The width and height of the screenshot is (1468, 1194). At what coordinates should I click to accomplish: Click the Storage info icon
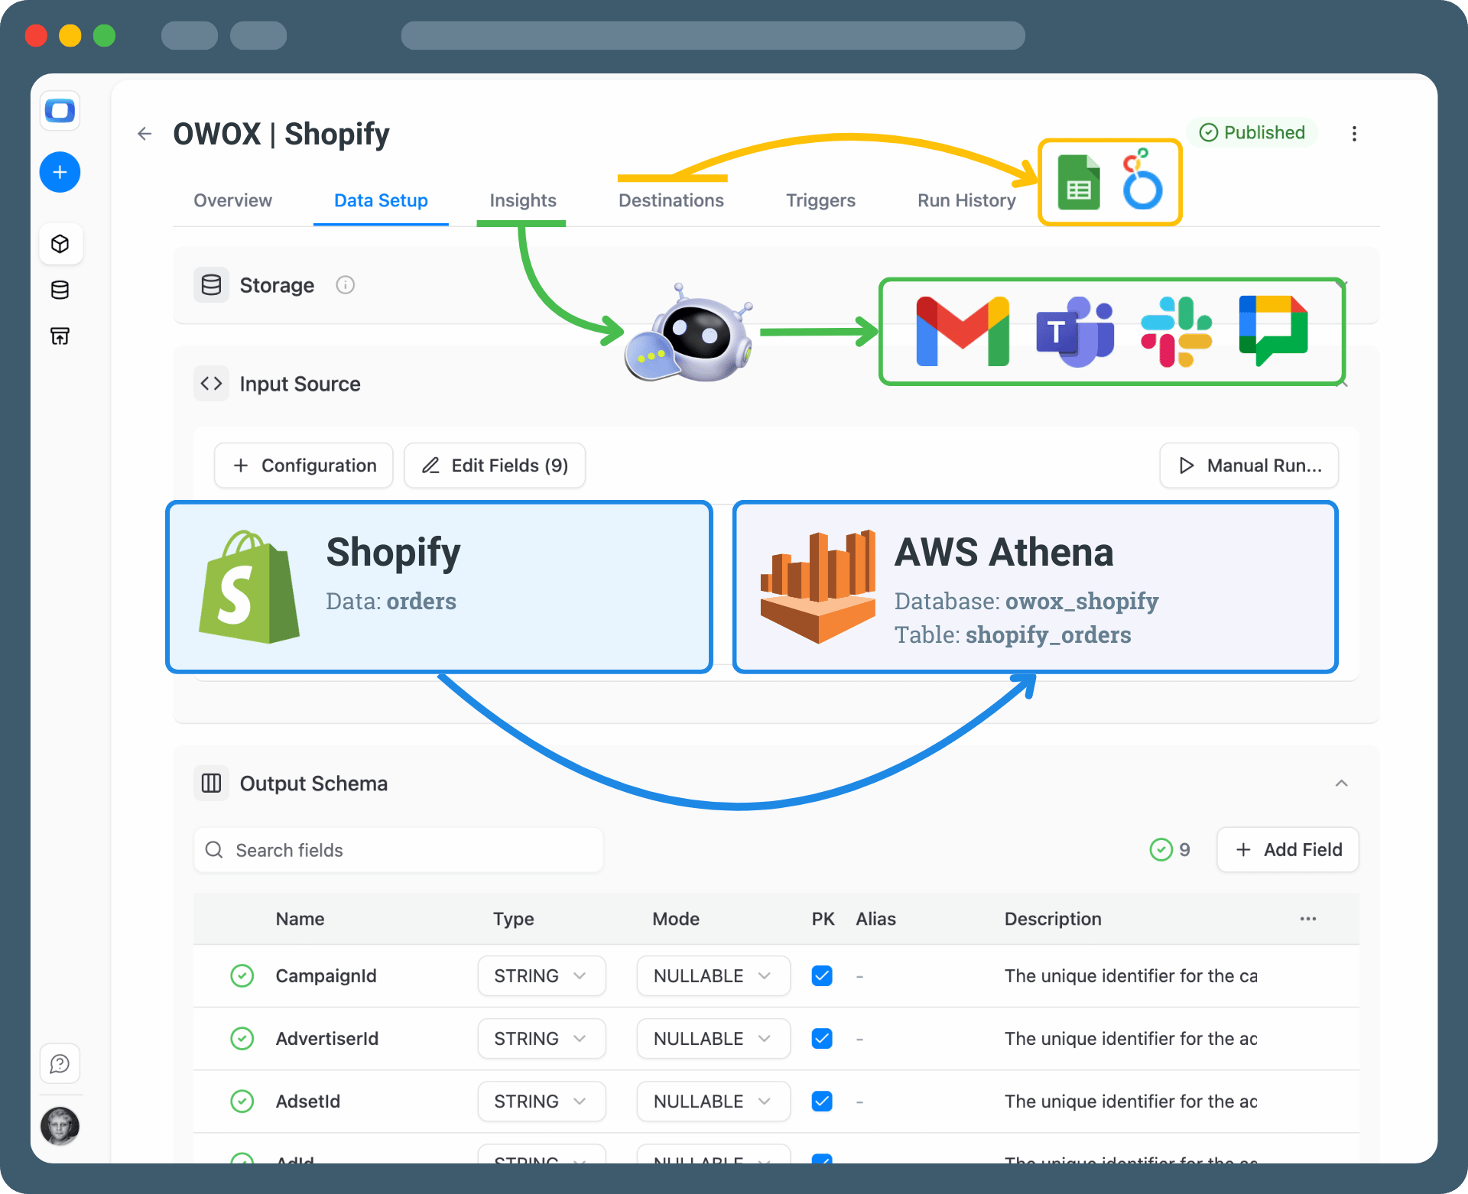tap(346, 285)
